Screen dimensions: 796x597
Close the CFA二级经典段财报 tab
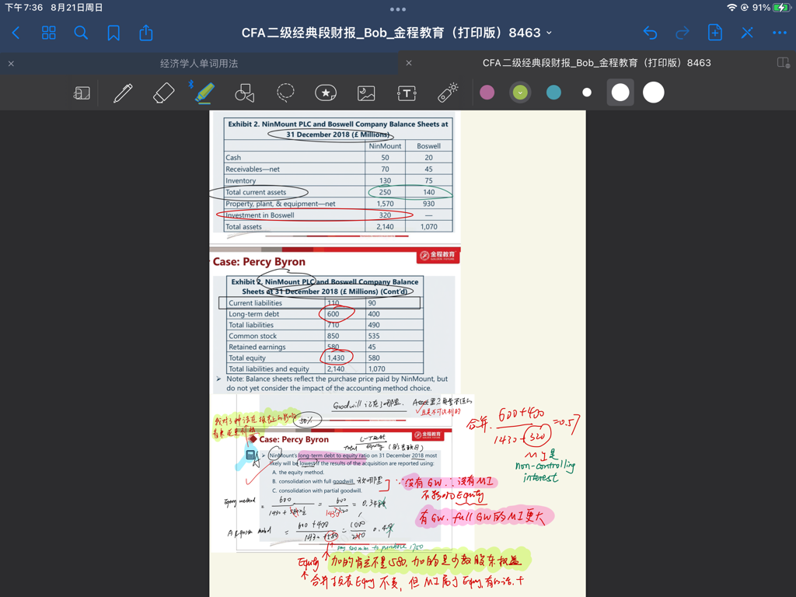(409, 63)
